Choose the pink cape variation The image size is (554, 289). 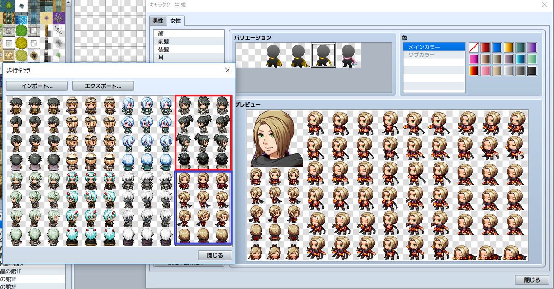coord(348,55)
